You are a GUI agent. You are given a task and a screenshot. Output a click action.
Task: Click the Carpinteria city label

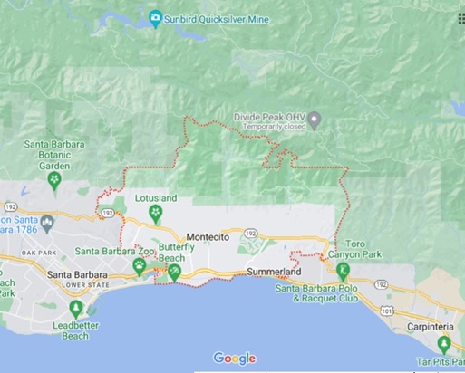431,327
